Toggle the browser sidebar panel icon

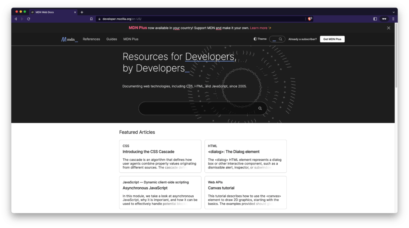[x=375, y=19]
